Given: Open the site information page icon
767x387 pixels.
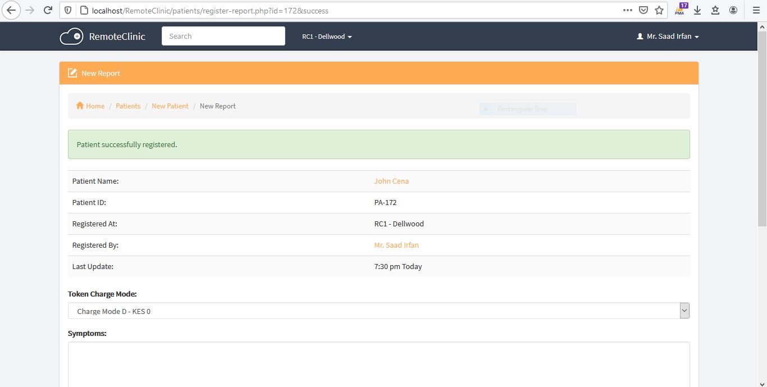Looking at the screenshot, I should pyautogui.click(x=83, y=10).
